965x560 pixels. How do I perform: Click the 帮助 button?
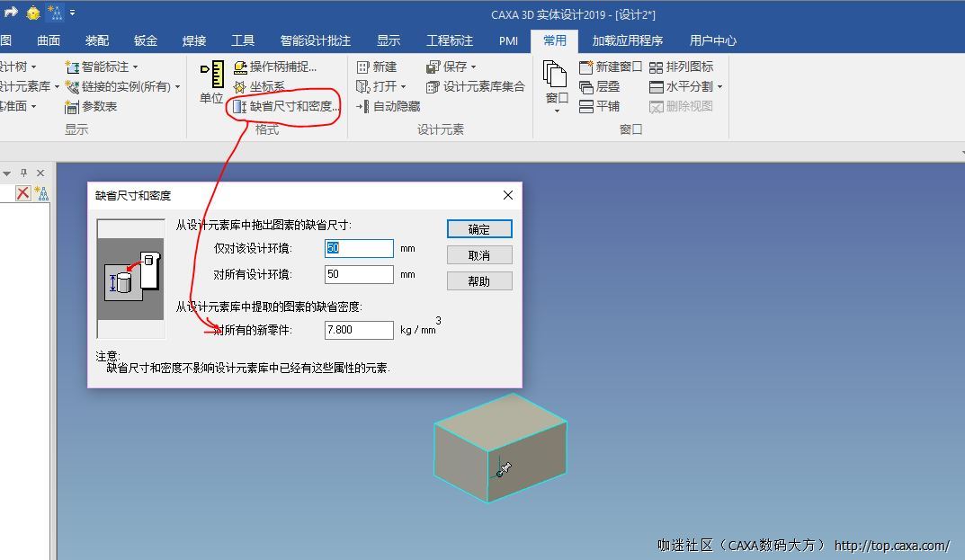(479, 280)
